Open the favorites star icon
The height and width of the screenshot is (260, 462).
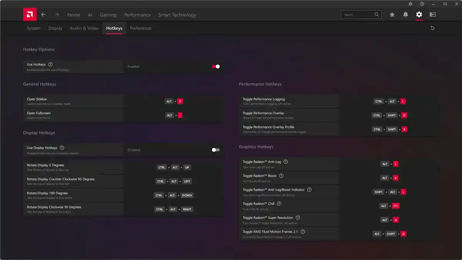(x=392, y=15)
